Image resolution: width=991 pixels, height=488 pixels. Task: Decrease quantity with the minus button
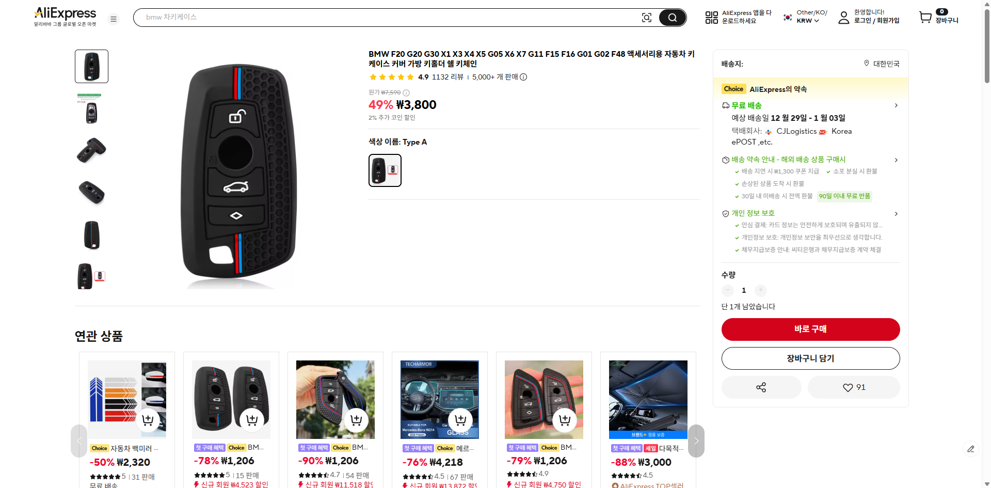tap(728, 290)
